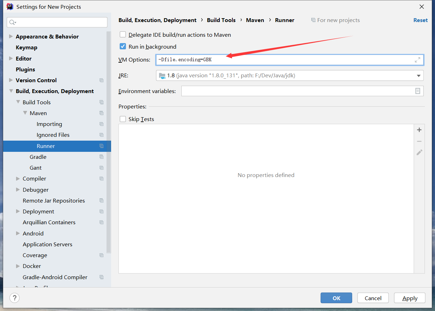This screenshot has height=311, width=435.
Task: Click the help question mark button
Action: click(14, 298)
